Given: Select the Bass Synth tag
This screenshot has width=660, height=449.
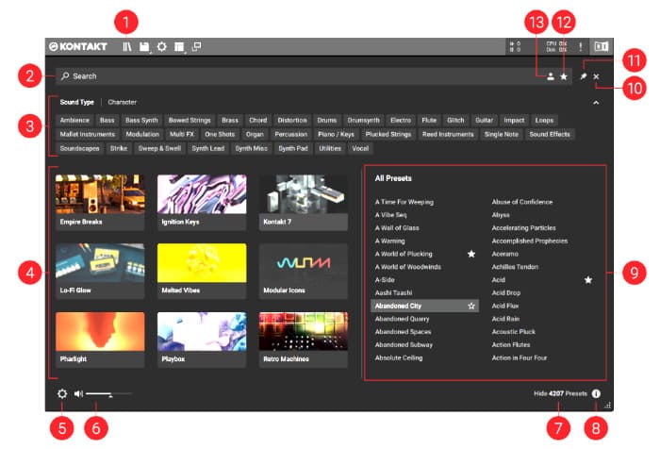Looking at the screenshot, I should point(141,121).
